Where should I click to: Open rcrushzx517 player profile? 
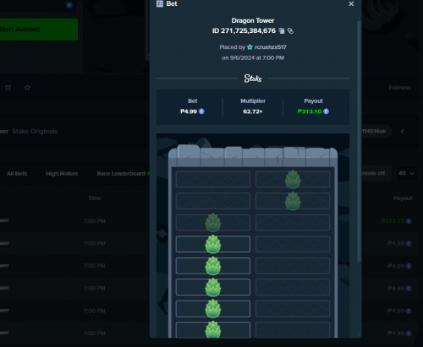coord(271,47)
